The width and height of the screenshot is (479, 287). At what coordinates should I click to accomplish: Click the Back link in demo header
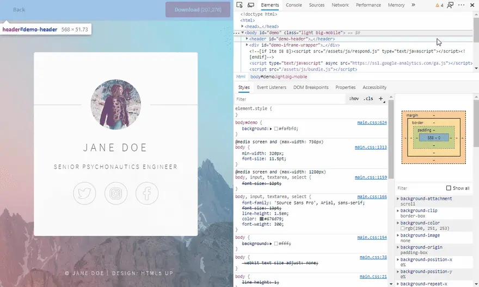click(19, 10)
